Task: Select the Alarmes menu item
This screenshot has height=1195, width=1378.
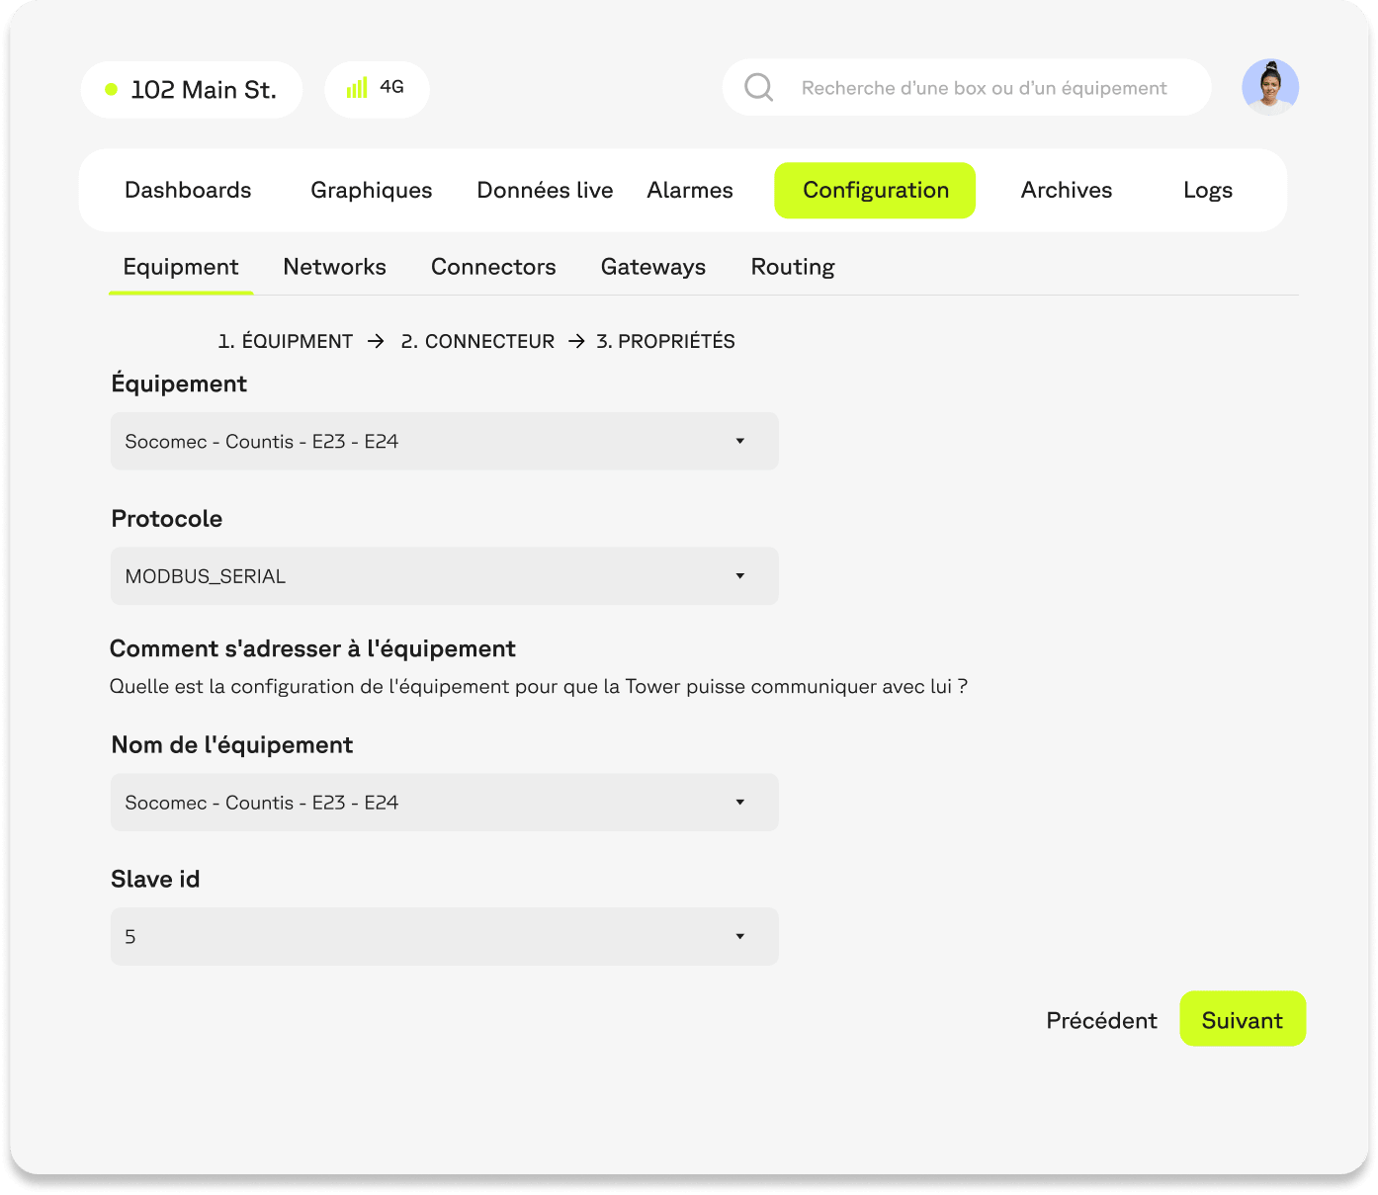Action: pos(690,190)
